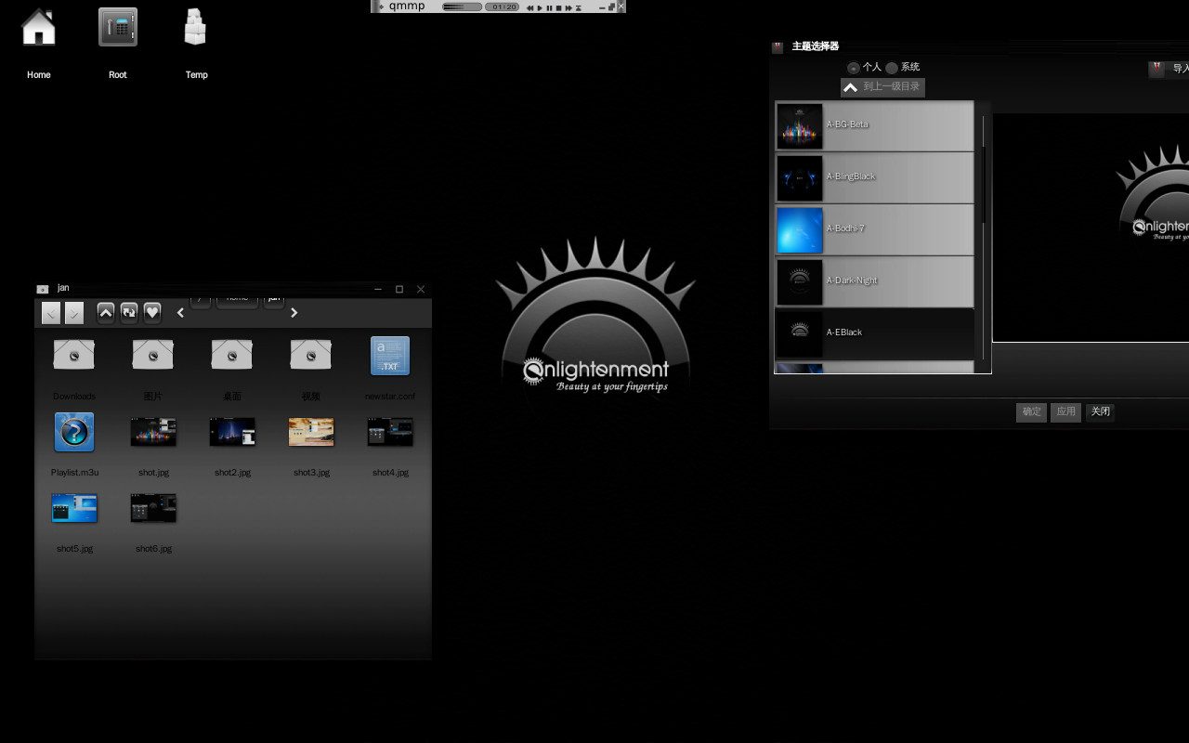Select shot4.jpg thumbnail
Screen dimensions: 1189x743
click(390, 446)
